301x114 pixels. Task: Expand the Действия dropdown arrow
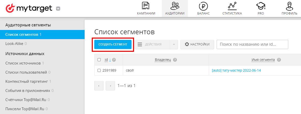[x=174, y=44]
